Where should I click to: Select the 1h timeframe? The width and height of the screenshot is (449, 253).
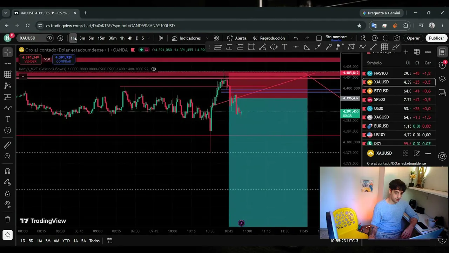122,38
